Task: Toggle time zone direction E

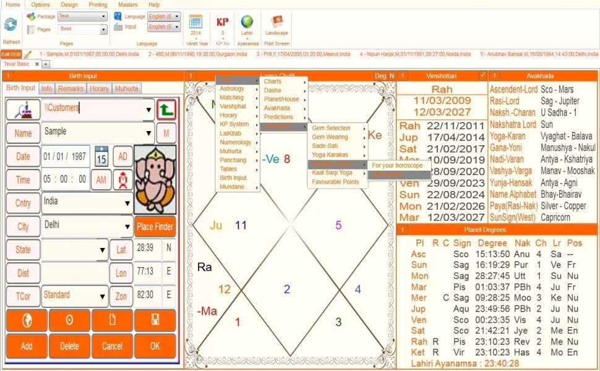Action: (169, 295)
